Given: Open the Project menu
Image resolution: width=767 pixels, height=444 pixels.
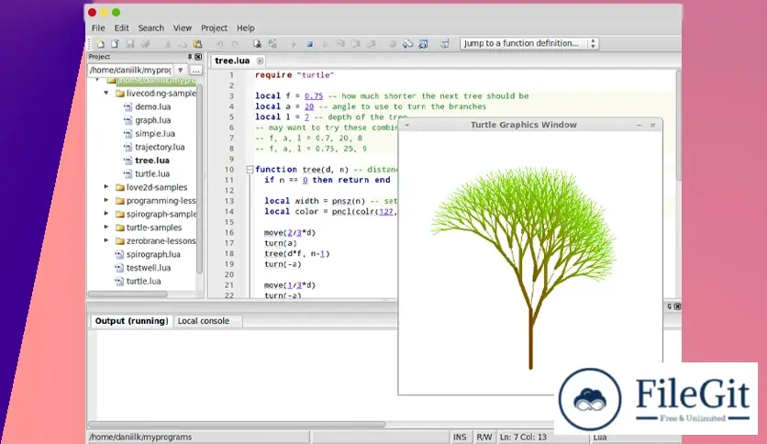Looking at the screenshot, I should 215,28.
